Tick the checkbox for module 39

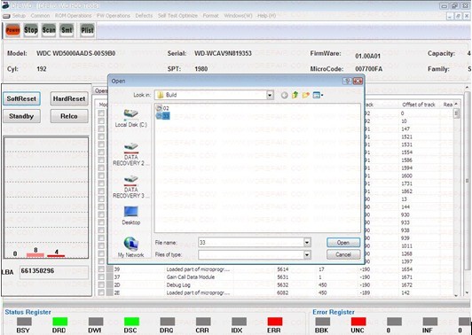point(101,269)
